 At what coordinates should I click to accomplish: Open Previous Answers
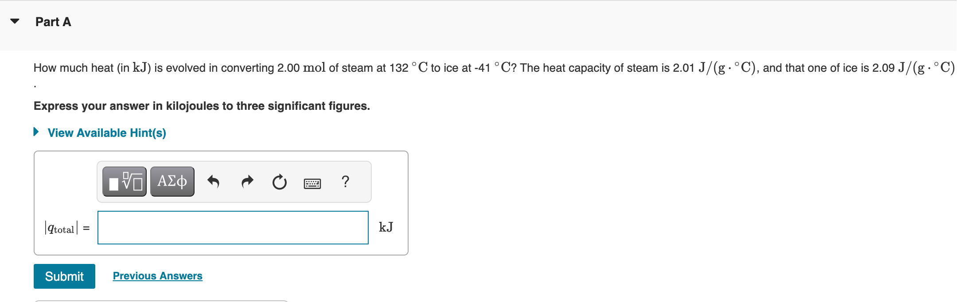click(x=158, y=275)
